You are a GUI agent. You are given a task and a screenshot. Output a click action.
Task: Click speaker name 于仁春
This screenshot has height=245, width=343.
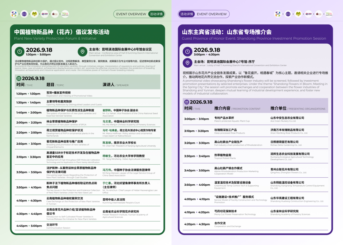(107, 183)
